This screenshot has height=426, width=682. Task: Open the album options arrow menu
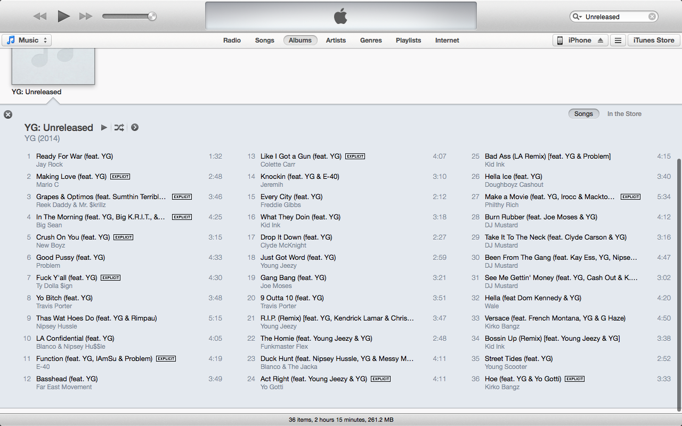click(x=135, y=127)
